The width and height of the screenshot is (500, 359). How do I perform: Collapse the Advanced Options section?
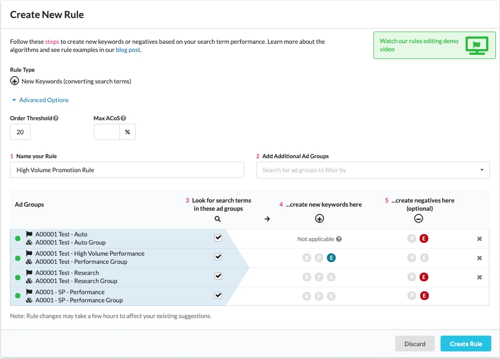(x=40, y=100)
